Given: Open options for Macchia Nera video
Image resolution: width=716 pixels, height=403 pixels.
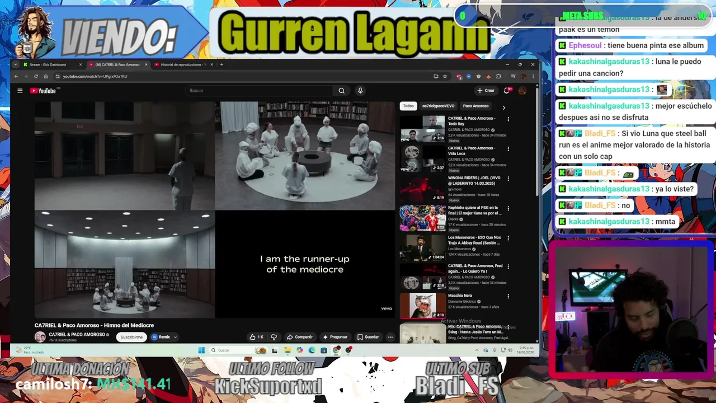Looking at the screenshot, I should pyautogui.click(x=508, y=296).
